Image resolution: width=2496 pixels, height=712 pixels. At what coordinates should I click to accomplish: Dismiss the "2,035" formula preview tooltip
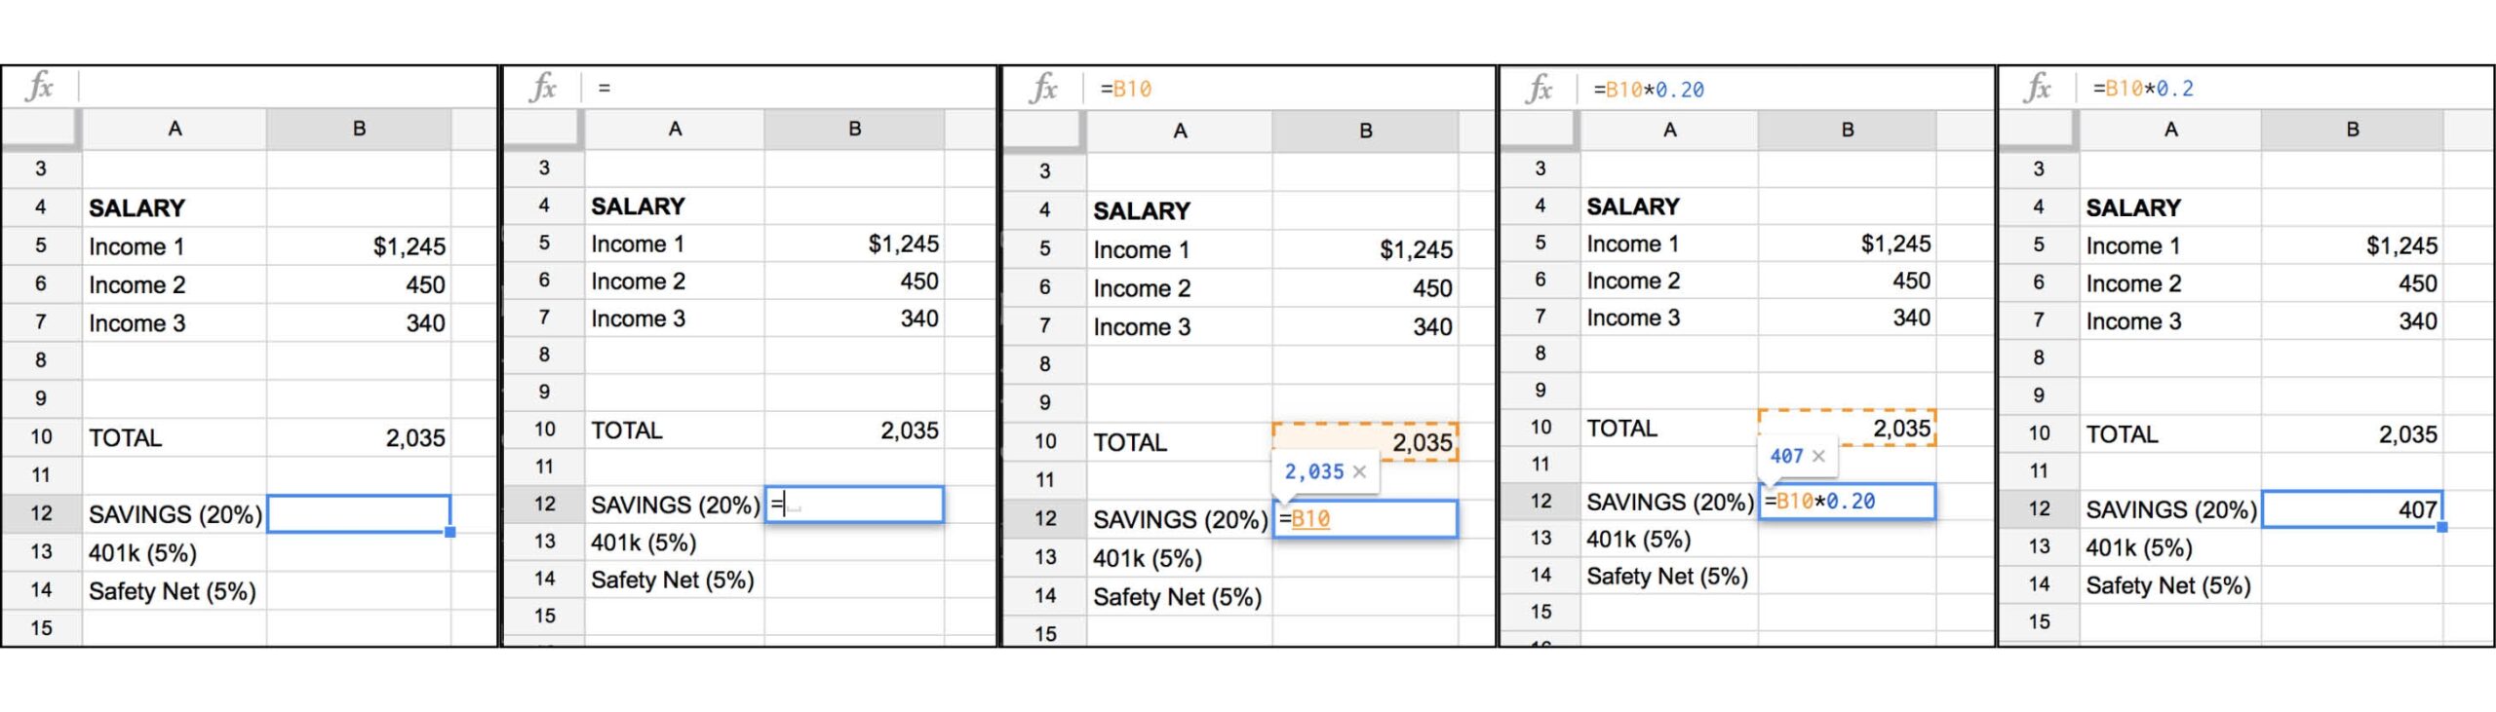pos(1359,471)
